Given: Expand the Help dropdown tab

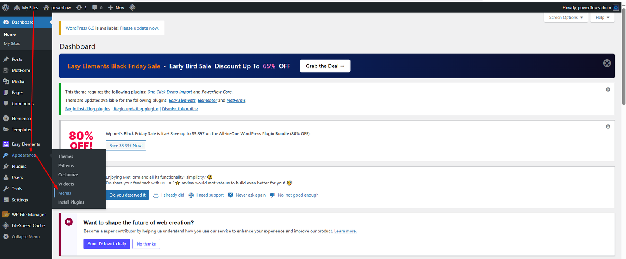Looking at the screenshot, I should point(602,18).
